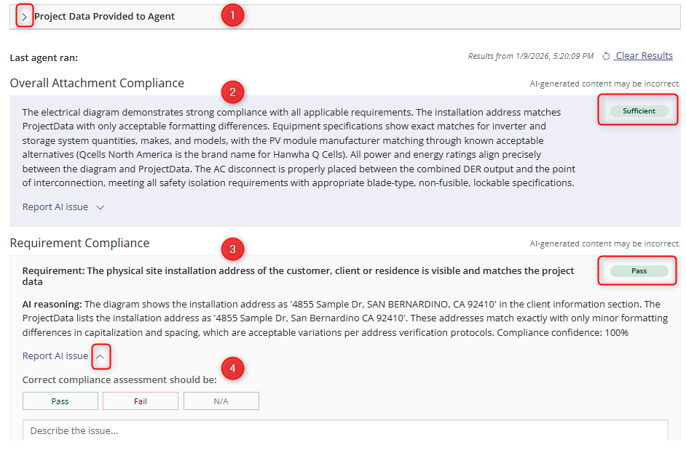The height and width of the screenshot is (450, 686).
Task: Click the Clear Results link
Action: pos(644,55)
